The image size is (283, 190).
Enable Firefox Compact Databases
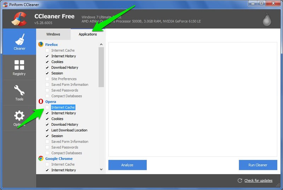tap(47, 96)
